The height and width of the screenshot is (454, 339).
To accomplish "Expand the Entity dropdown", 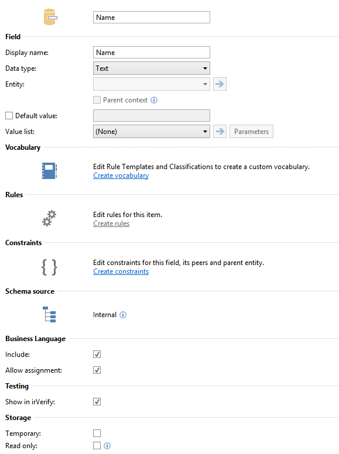I will coord(152,84).
